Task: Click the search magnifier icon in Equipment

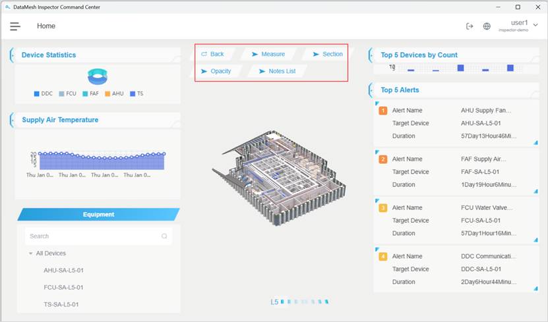Action: click(164, 236)
